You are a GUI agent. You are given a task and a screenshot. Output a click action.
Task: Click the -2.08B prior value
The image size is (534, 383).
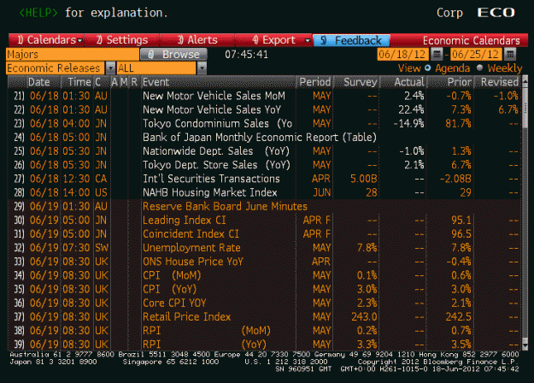(455, 179)
